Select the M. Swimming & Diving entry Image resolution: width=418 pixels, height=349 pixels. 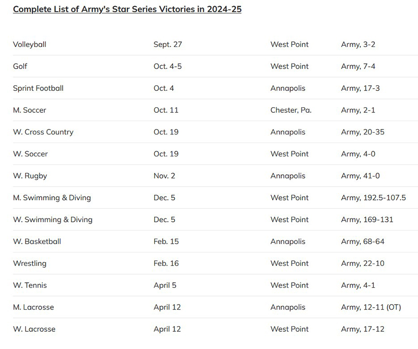point(52,198)
